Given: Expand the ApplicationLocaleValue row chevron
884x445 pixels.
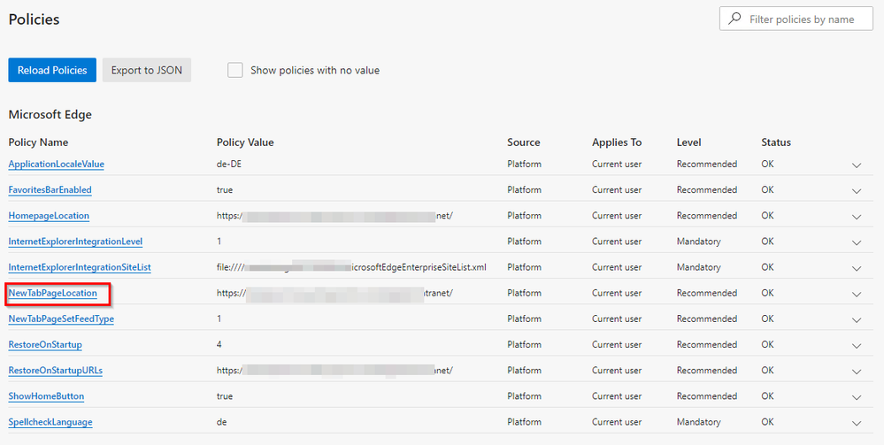Looking at the screenshot, I should tap(857, 165).
